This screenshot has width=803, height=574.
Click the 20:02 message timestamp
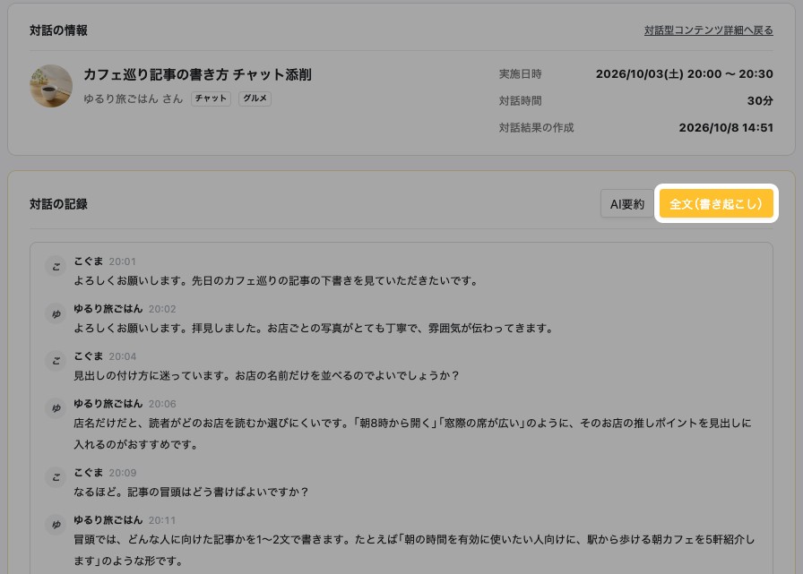pos(162,309)
